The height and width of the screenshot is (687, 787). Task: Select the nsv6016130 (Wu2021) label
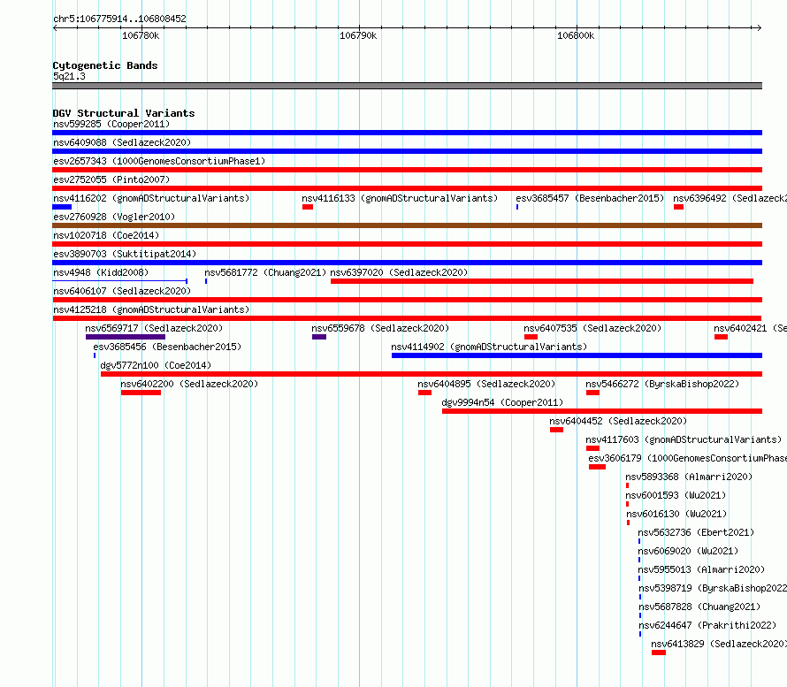676,514
